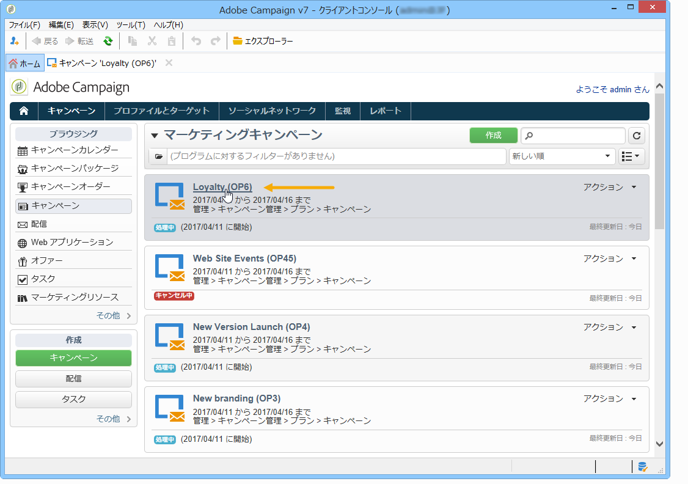The width and height of the screenshot is (688, 484).
Task: Select キャンペーン entry in browsing sidebar
Action: pos(74,206)
